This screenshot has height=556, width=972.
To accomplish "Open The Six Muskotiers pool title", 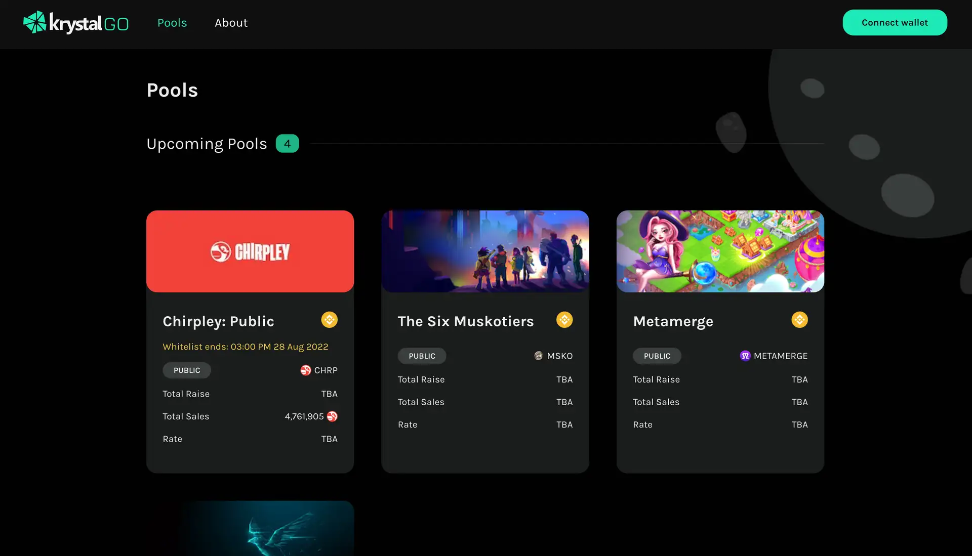I will coord(465,321).
